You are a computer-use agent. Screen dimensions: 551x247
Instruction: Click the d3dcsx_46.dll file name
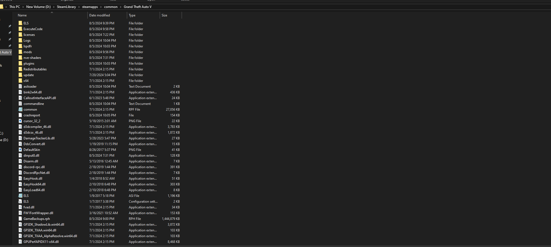pyautogui.click(x=33, y=132)
